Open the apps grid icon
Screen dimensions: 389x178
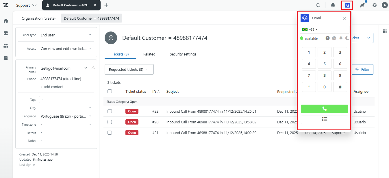tap(385, 31)
